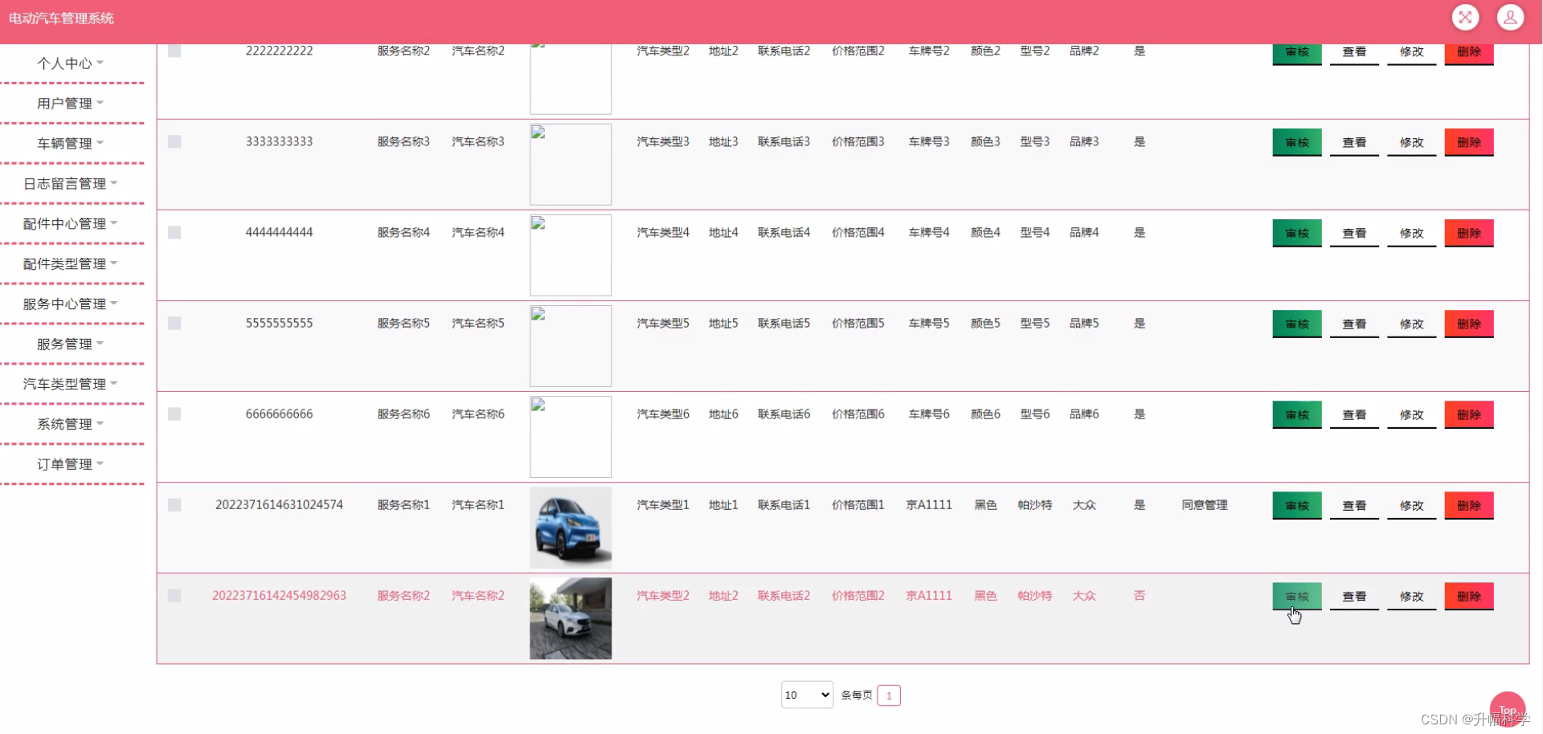Click the 同意管理 link
Image resolution: width=1543 pixels, height=734 pixels.
1204,505
